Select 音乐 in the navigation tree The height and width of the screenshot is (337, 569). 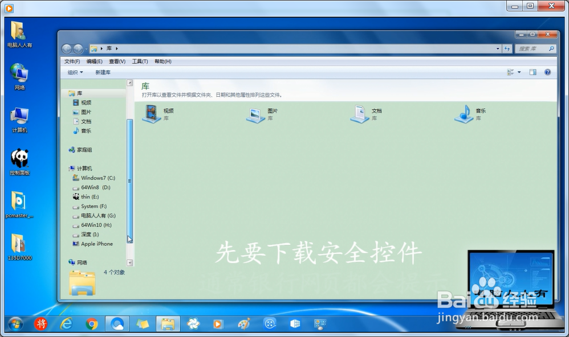[x=82, y=131]
